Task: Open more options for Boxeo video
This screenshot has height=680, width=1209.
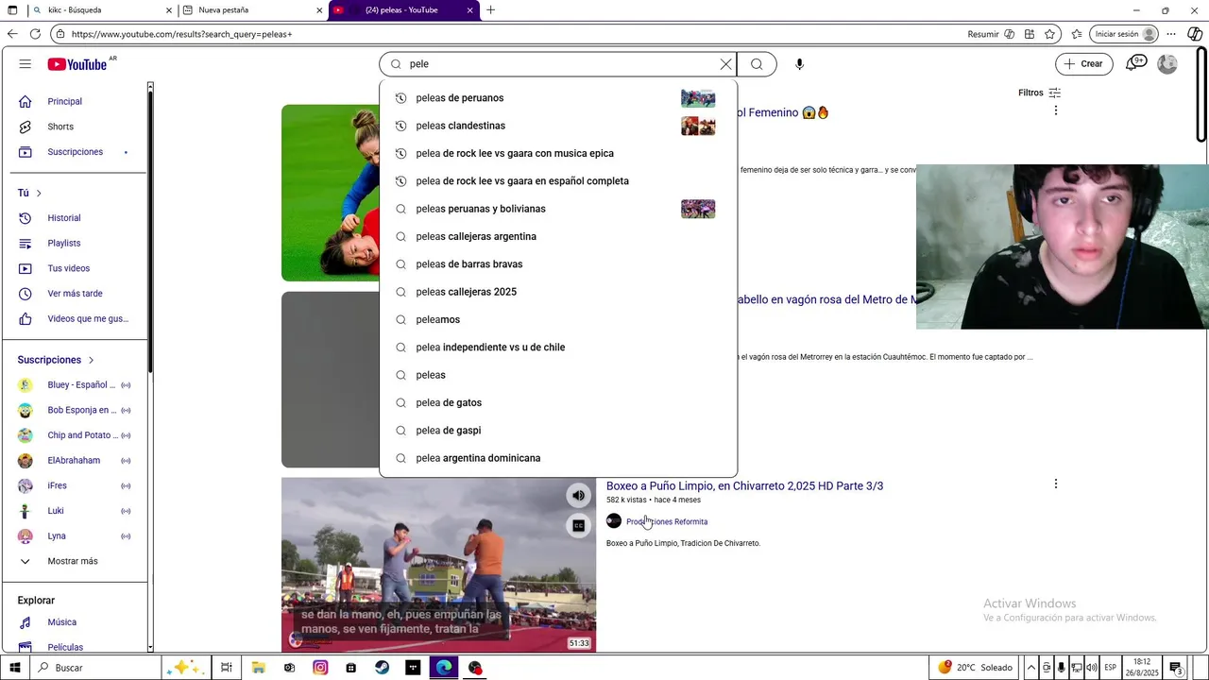Action: click(x=1055, y=484)
